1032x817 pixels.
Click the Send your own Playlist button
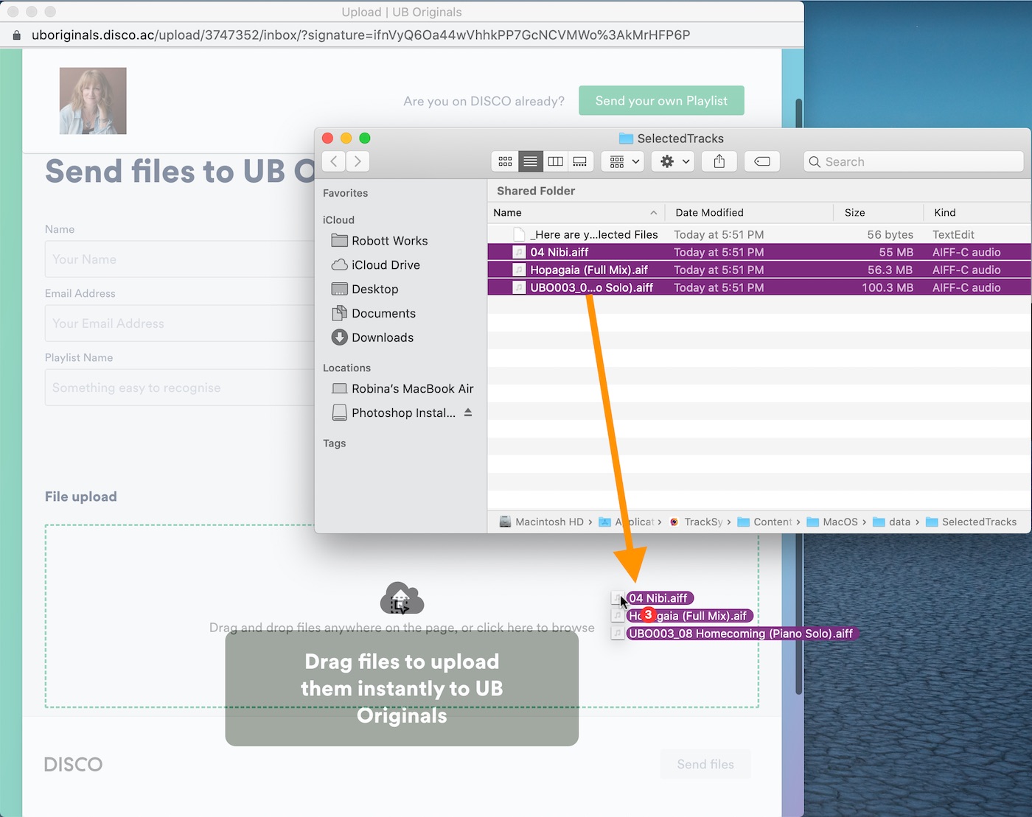point(661,101)
